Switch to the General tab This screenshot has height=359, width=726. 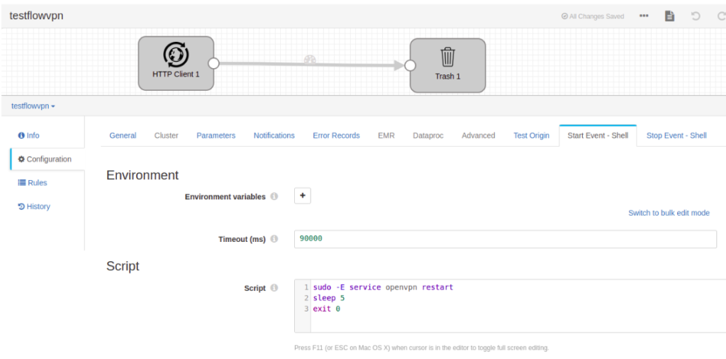point(123,136)
